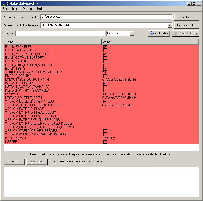
Task: Click the Configure button
Action: pos(14,162)
